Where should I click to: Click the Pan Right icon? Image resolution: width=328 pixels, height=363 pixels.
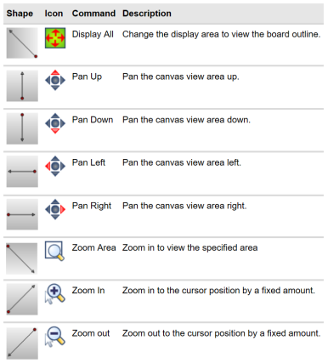(55, 209)
